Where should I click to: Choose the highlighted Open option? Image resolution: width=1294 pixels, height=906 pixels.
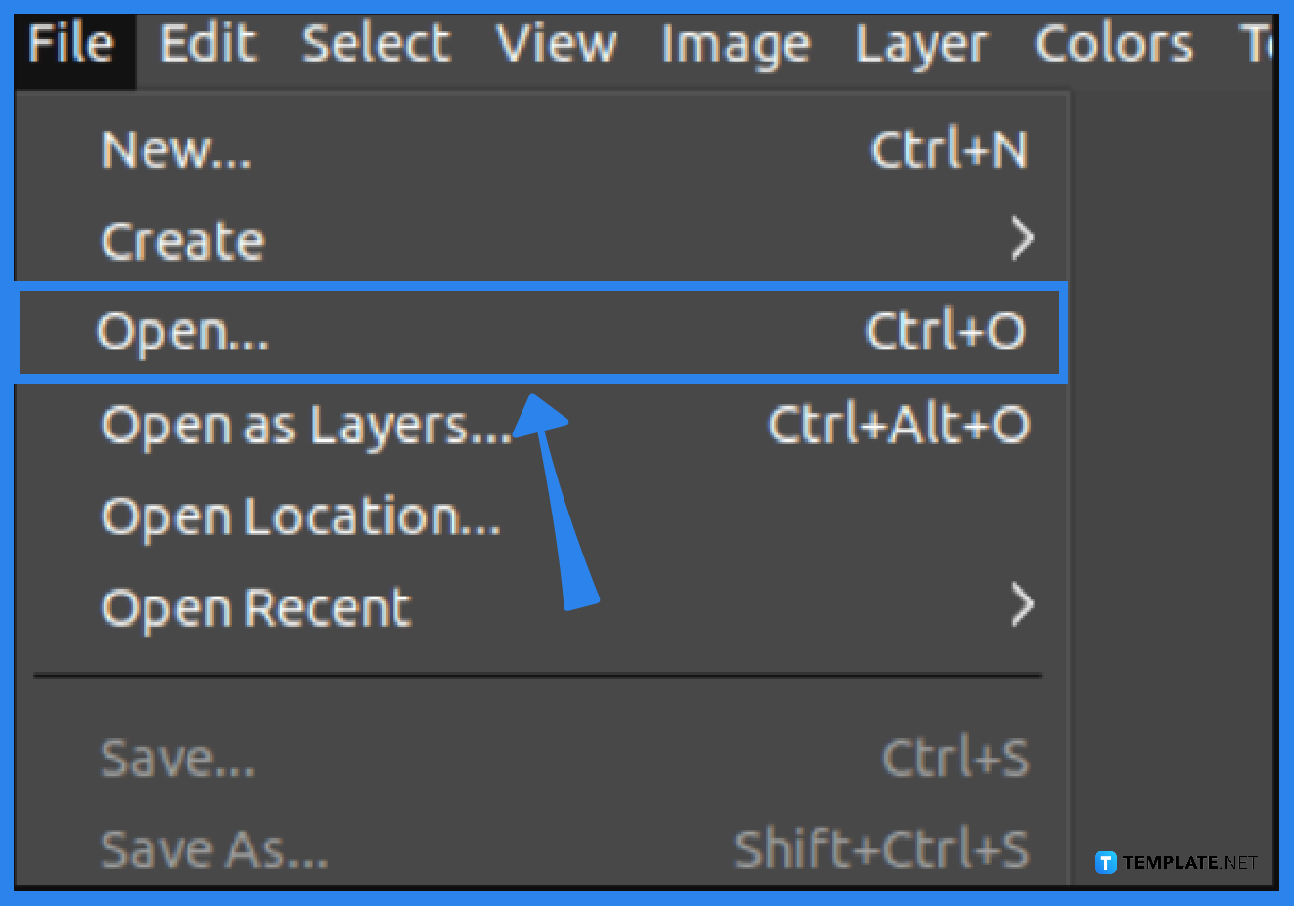[x=181, y=331]
